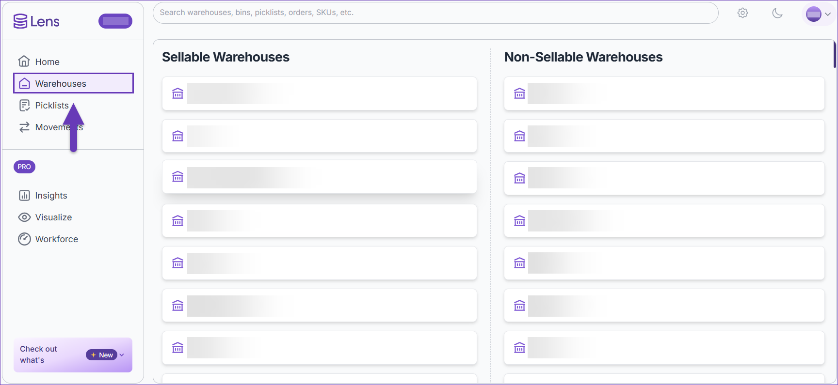The height and width of the screenshot is (385, 838).
Task: Open the Picklists section
Action: pos(73,105)
